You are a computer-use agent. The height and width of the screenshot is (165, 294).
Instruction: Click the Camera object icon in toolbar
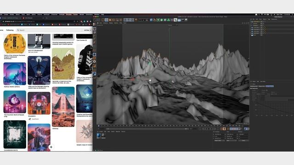pos(182,20)
